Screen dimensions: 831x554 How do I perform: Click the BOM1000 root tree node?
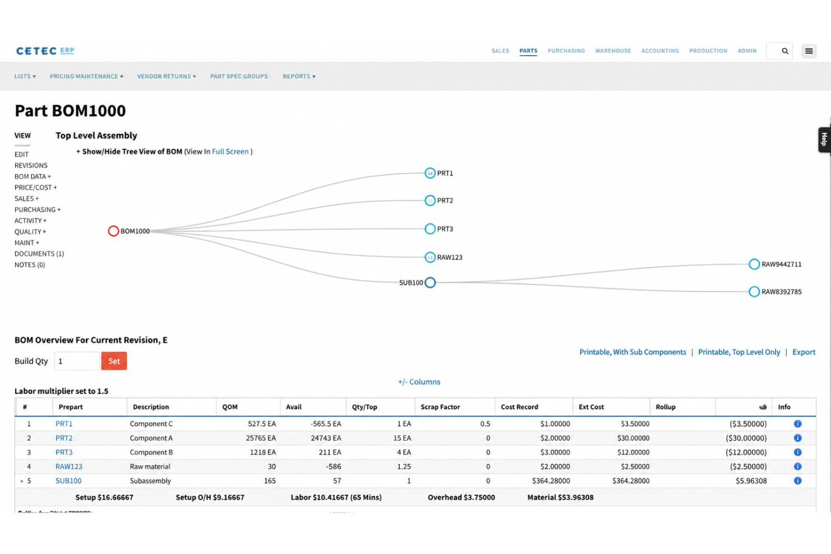point(113,231)
